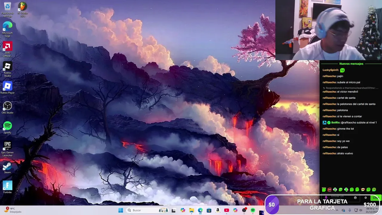382x215 pixels.
Task: Click BotRix message "subiste al nivel 1"
Action: (x=359, y=122)
